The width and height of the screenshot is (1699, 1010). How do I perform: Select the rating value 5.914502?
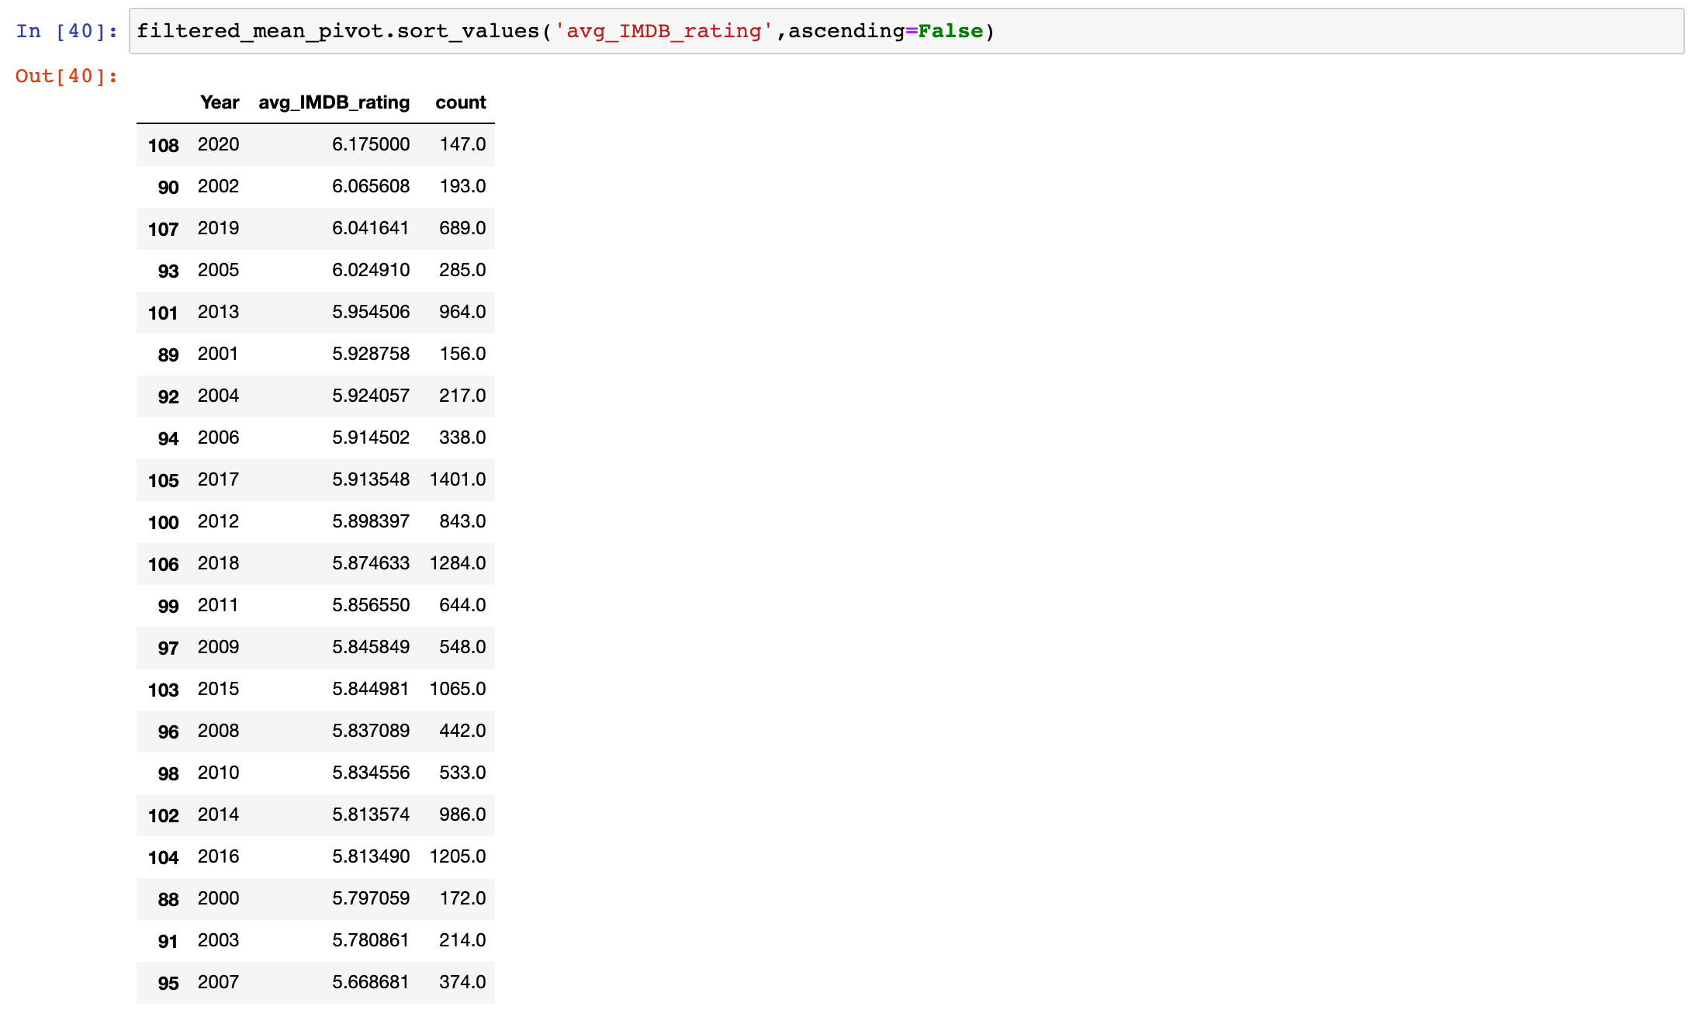371,438
